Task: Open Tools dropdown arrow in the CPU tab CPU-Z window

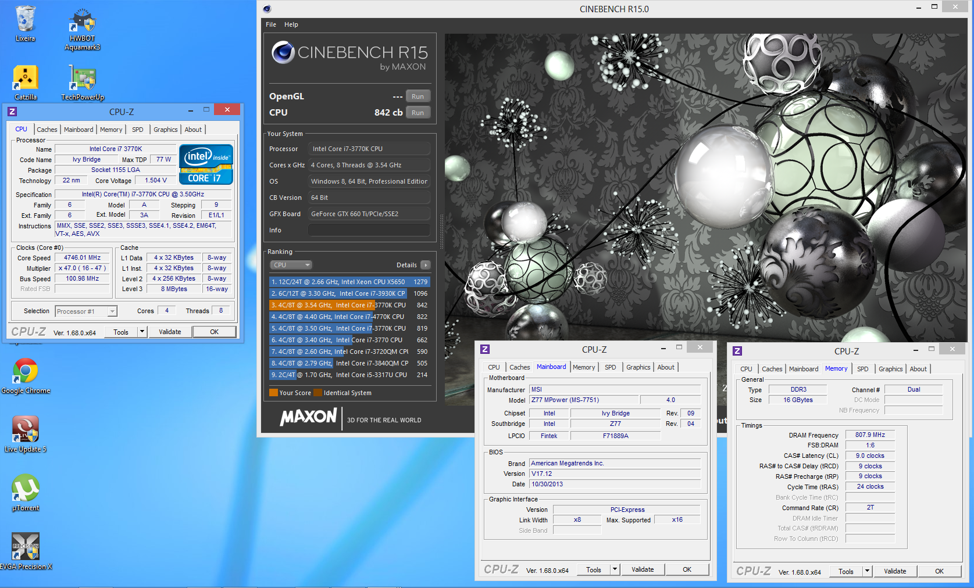Action: (x=142, y=332)
